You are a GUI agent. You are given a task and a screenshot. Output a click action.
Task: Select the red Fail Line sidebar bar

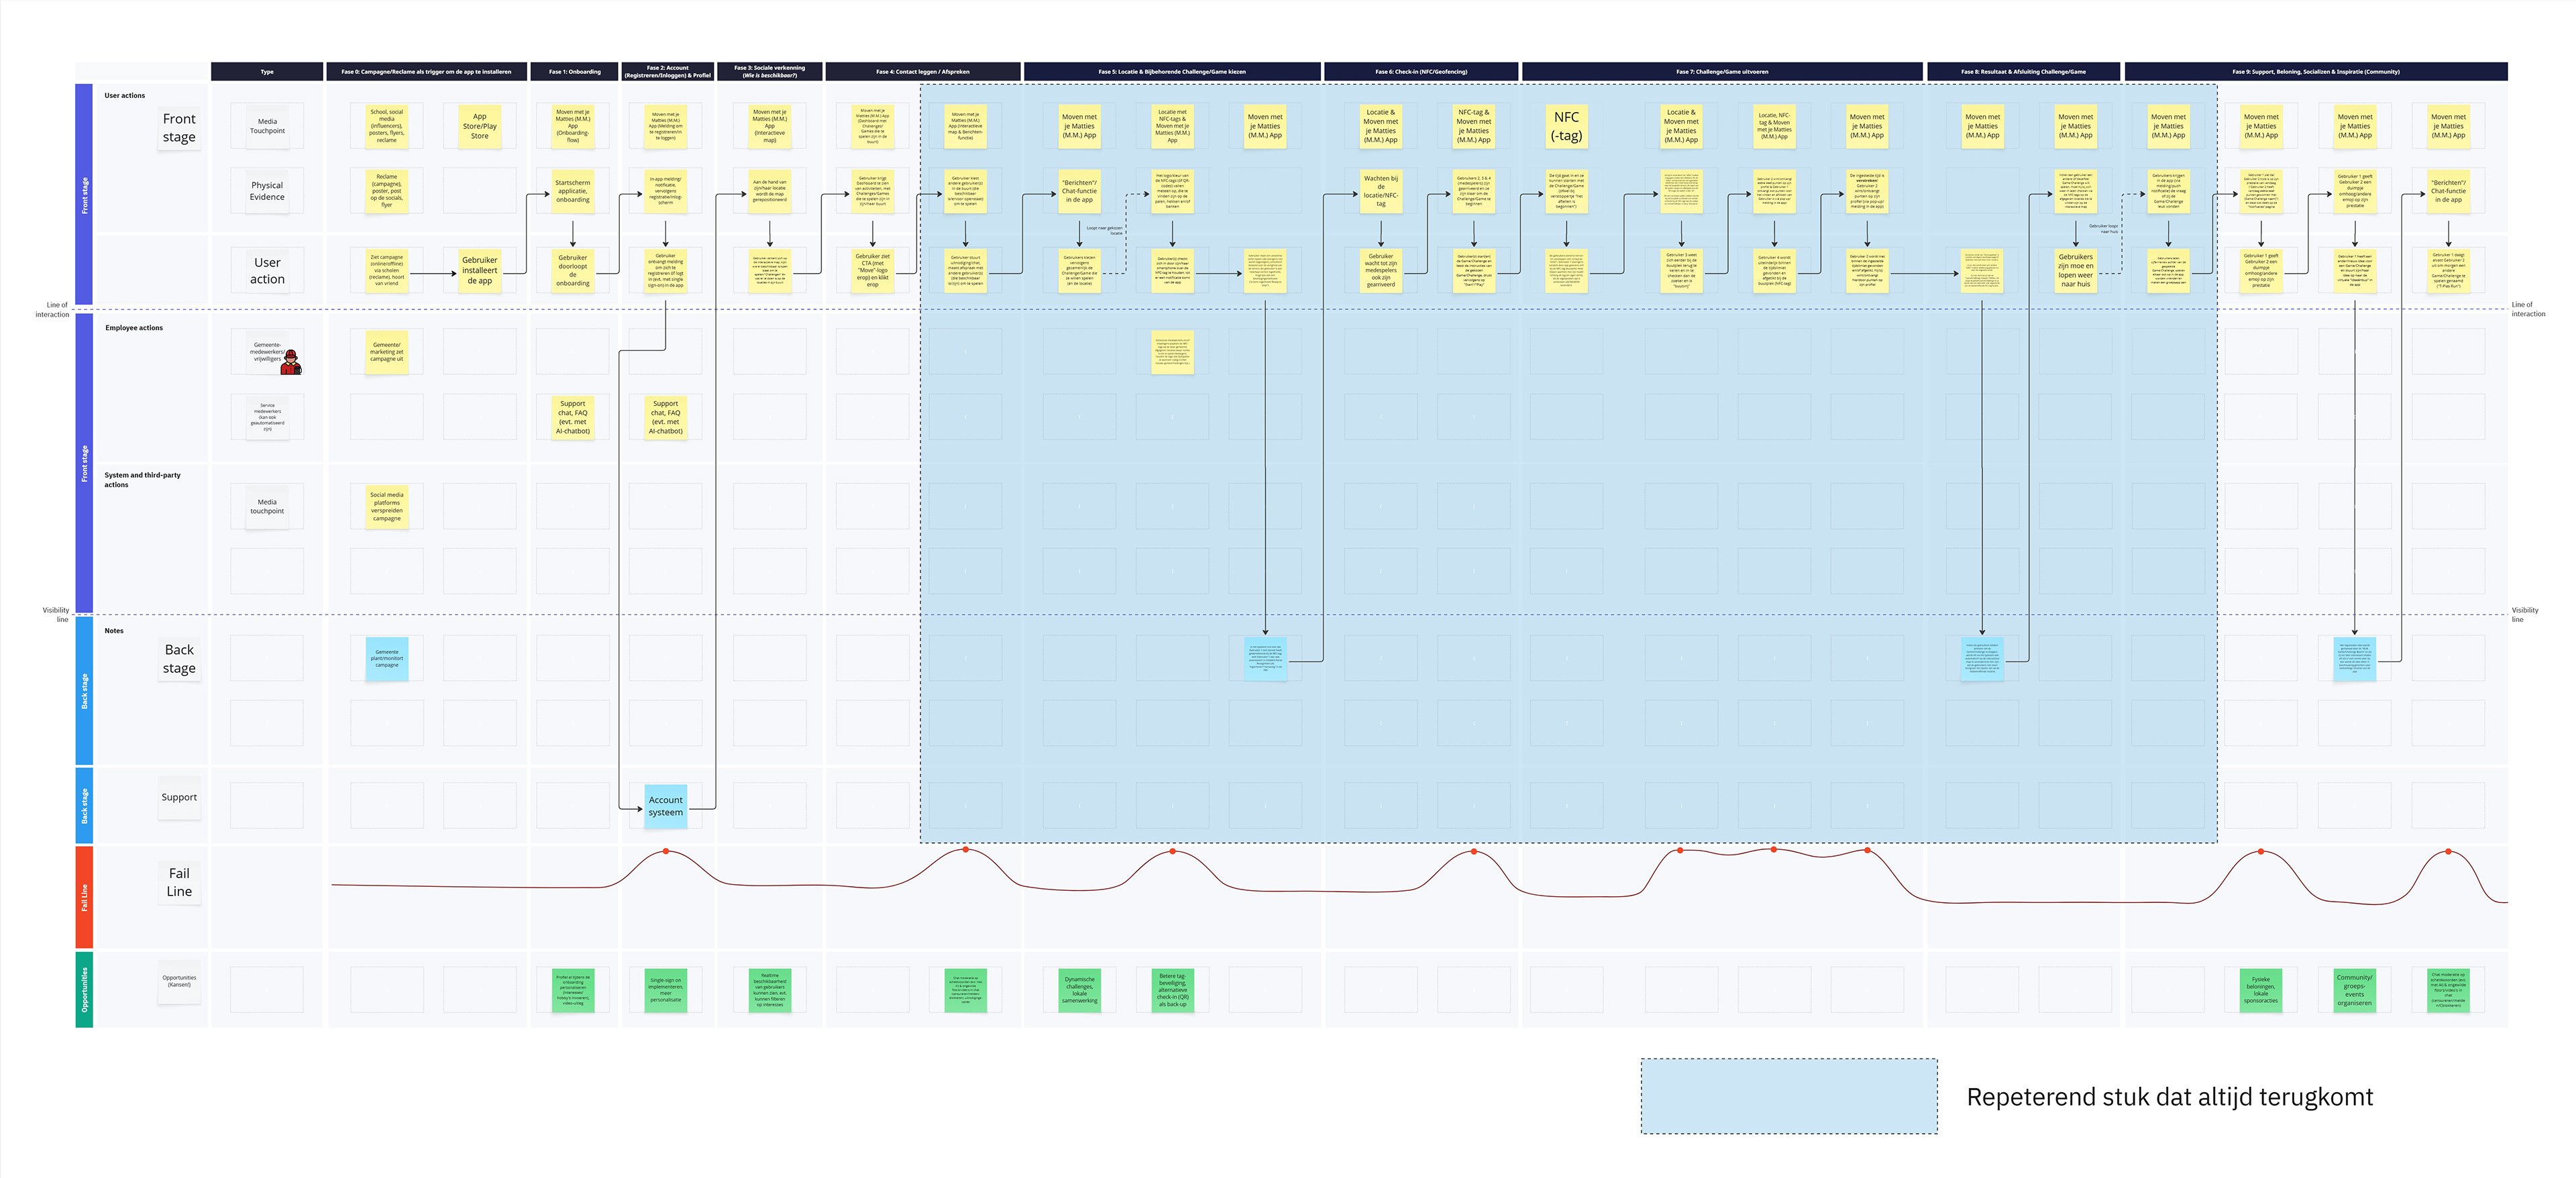click(x=84, y=897)
